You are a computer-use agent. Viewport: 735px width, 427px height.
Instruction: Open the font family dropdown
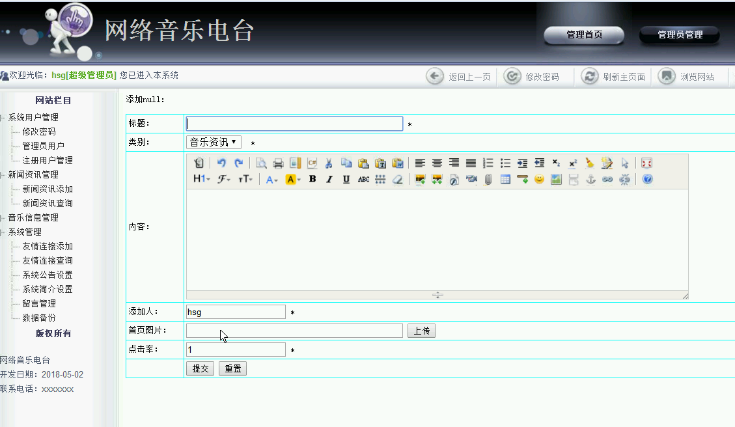tap(223, 179)
